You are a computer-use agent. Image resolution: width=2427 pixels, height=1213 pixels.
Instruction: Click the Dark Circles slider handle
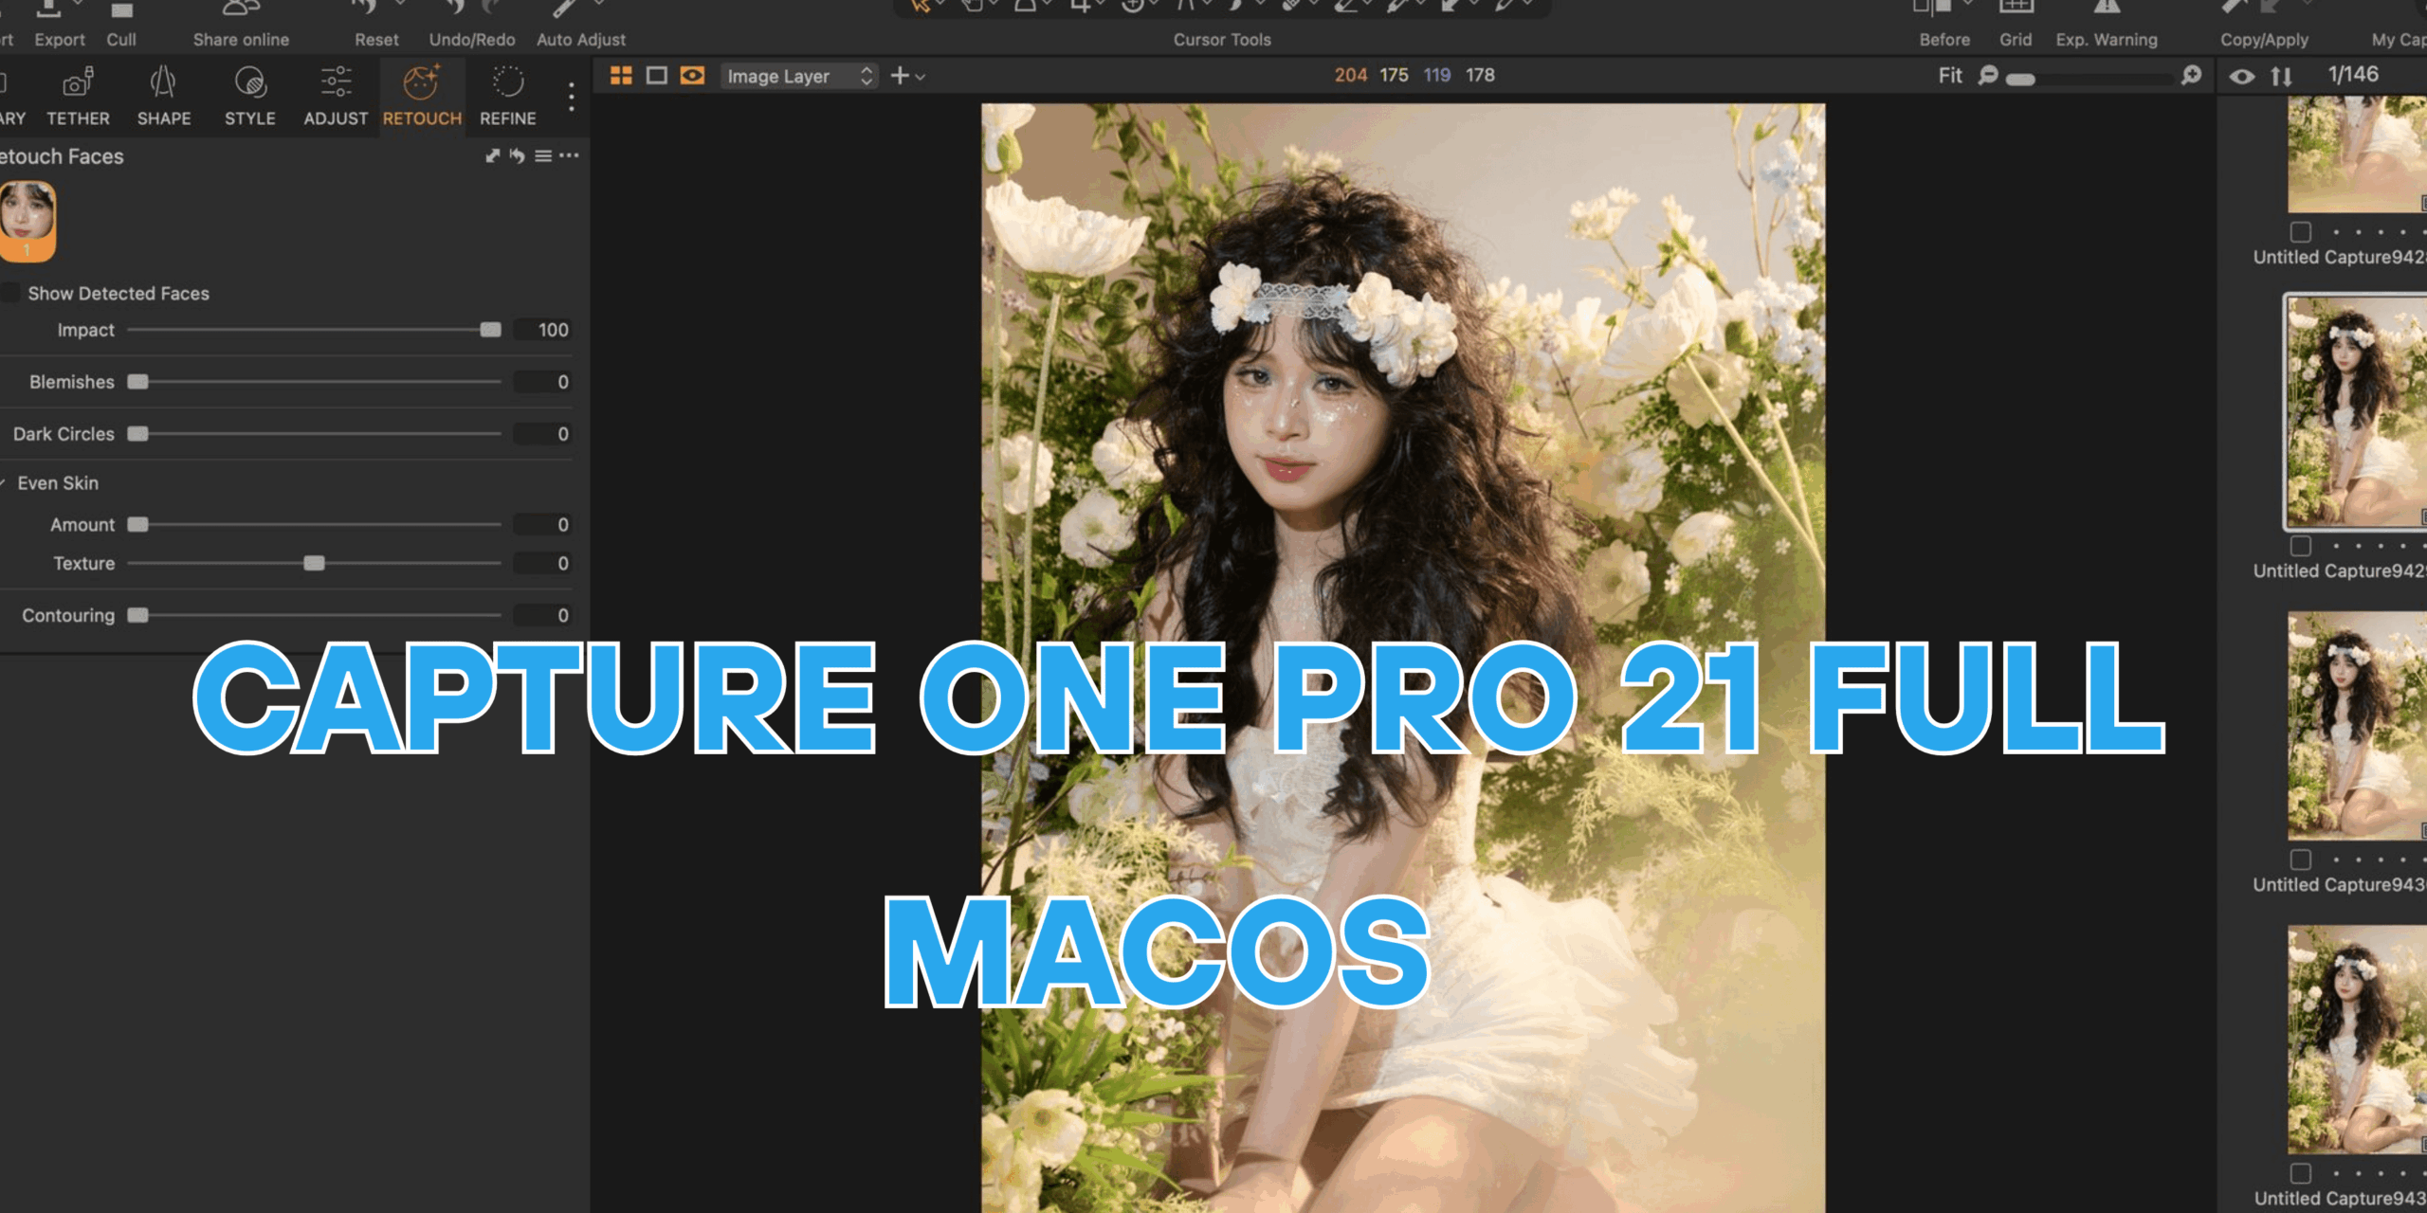click(x=138, y=434)
